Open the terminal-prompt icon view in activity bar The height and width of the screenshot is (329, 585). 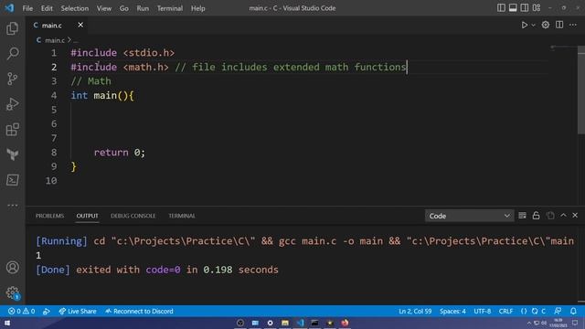[x=12, y=180]
